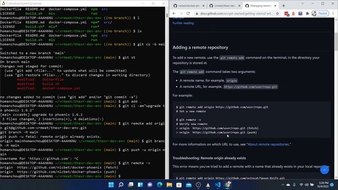Switch to the Linux penguin terminal in taskbar
The width and height of the screenshot is (338, 190).
(208, 185)
